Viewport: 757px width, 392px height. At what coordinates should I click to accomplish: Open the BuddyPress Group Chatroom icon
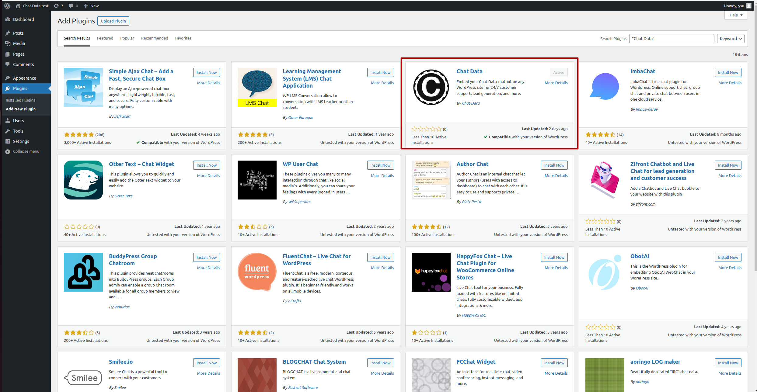pos(83,272)
